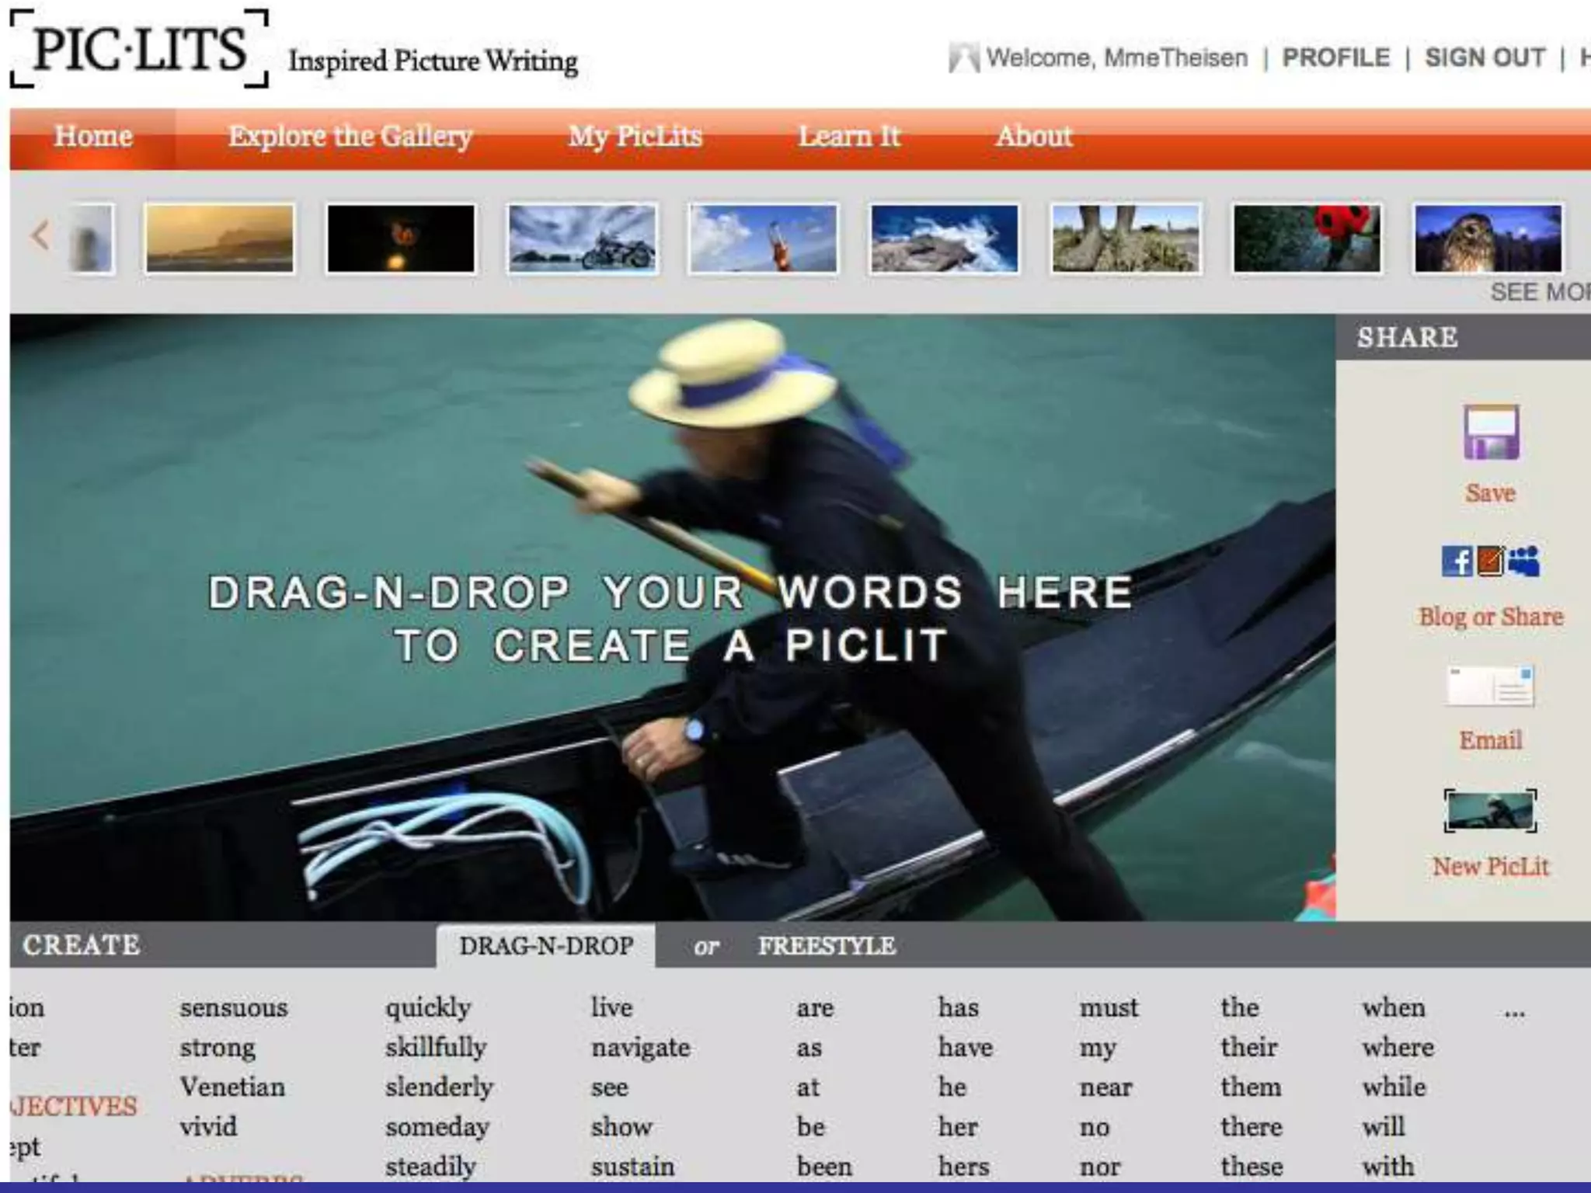
Task: Pick the word "navigate" from verb list
Action: pos(640,1048)
